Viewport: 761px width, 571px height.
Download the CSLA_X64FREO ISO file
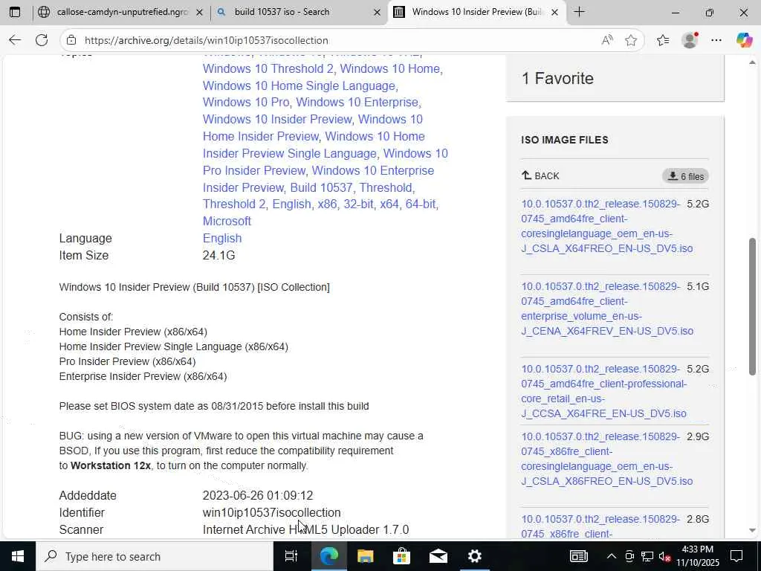[607, 226]
